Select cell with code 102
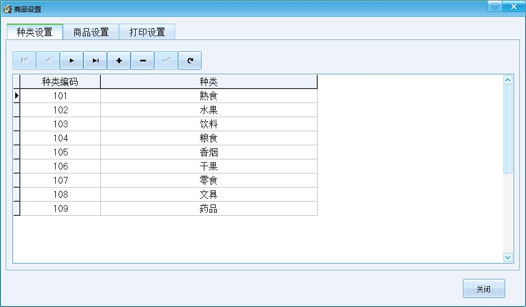Viewport: 526px width, 307px height. click(x=60, y=110)
